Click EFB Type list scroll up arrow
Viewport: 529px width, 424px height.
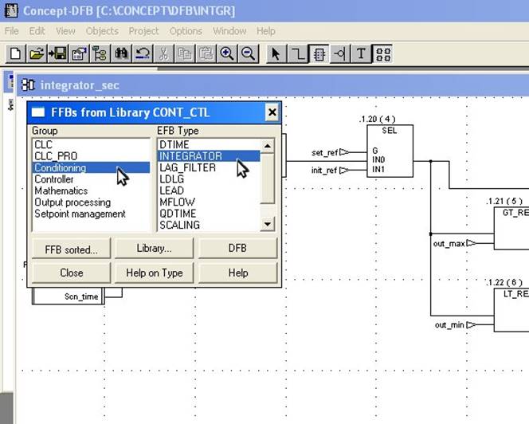tap(268, 146)
